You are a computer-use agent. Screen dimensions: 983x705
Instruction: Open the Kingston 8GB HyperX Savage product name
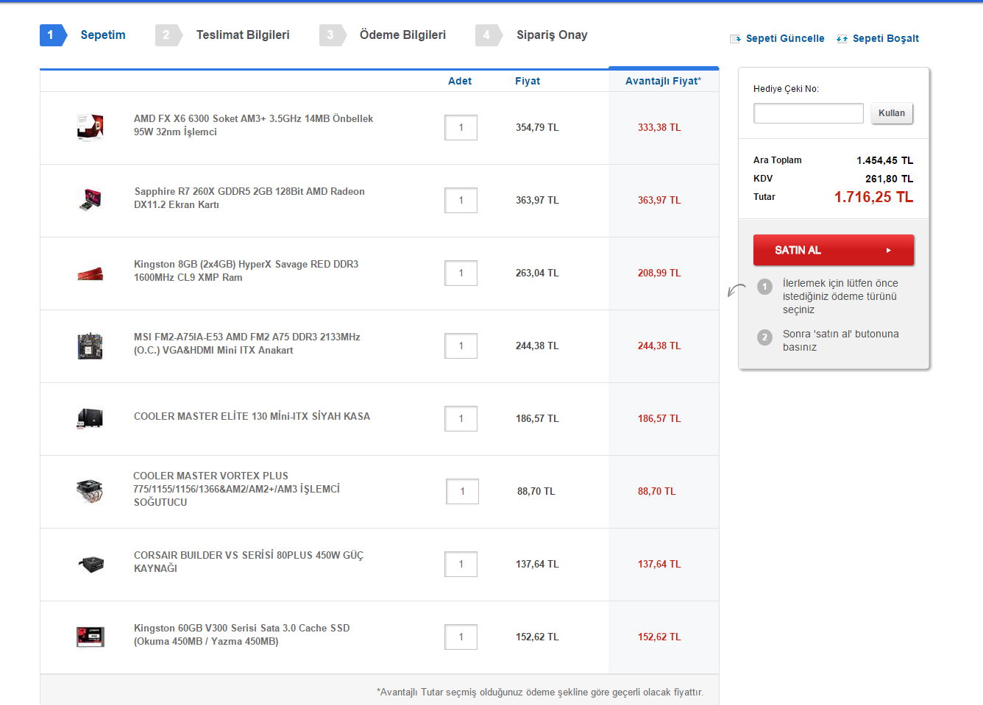pyautogui.click(x=246, y=271)
